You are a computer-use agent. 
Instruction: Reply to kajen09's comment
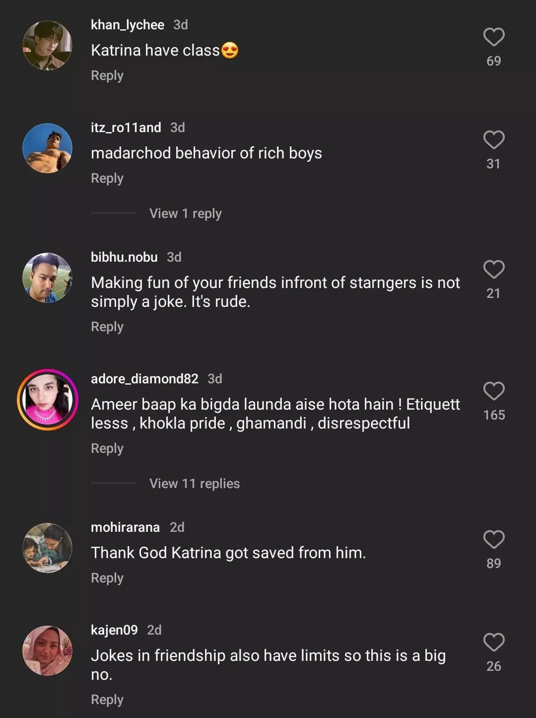point(107,700)
